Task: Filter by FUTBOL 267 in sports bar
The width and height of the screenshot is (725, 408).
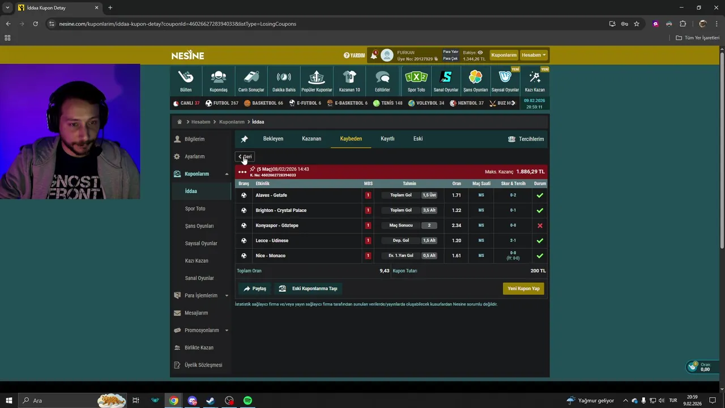Action: pyautogui.click(x=222, y=103)
